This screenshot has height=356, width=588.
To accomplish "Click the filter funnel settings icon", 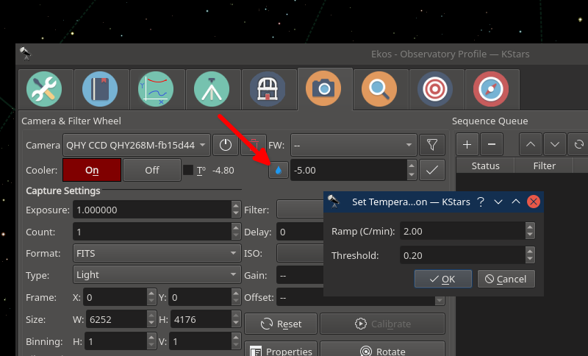I will click(x=432, y=145).
